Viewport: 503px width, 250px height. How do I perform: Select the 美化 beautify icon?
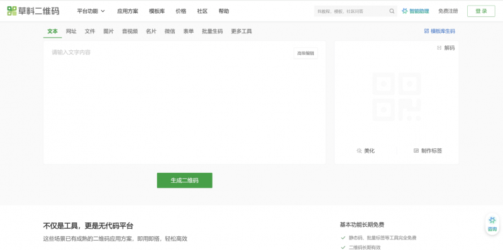click(359, 151)
